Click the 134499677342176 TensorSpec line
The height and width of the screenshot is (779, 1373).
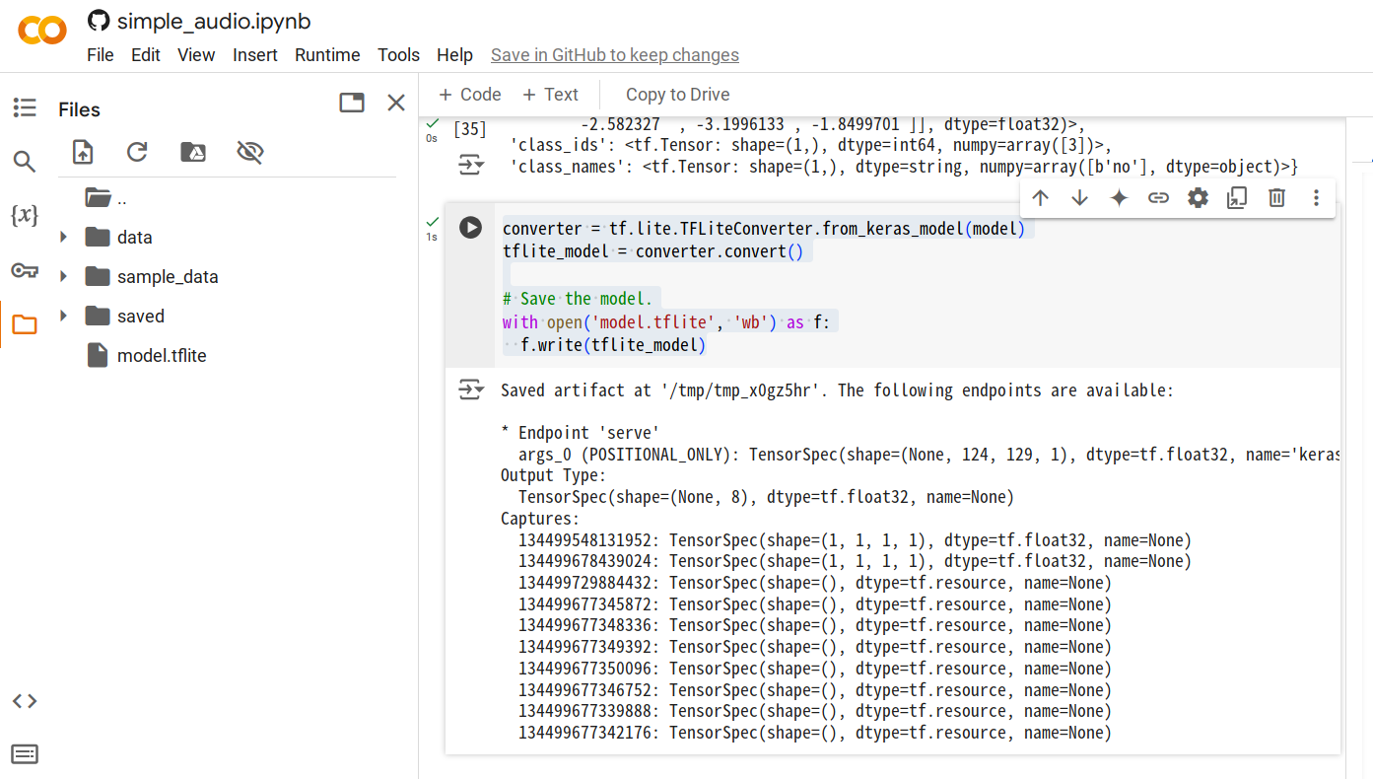point(815,733)
